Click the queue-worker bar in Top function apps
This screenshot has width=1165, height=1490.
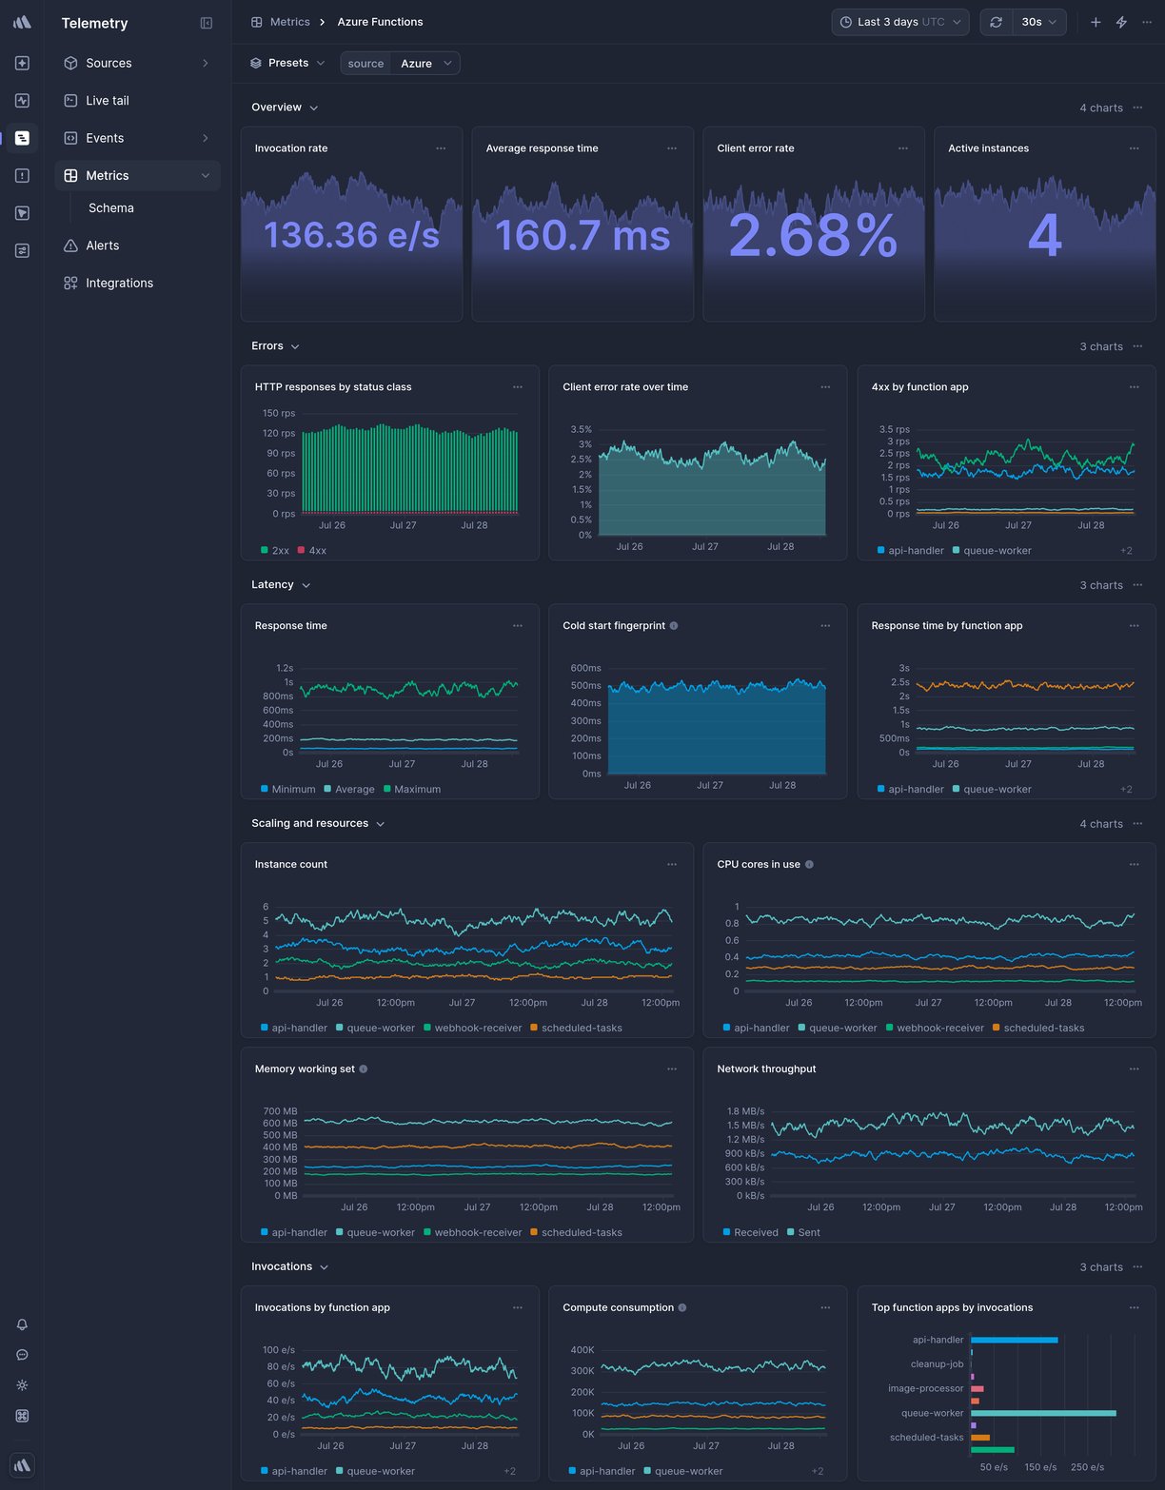(1043, 1413)
